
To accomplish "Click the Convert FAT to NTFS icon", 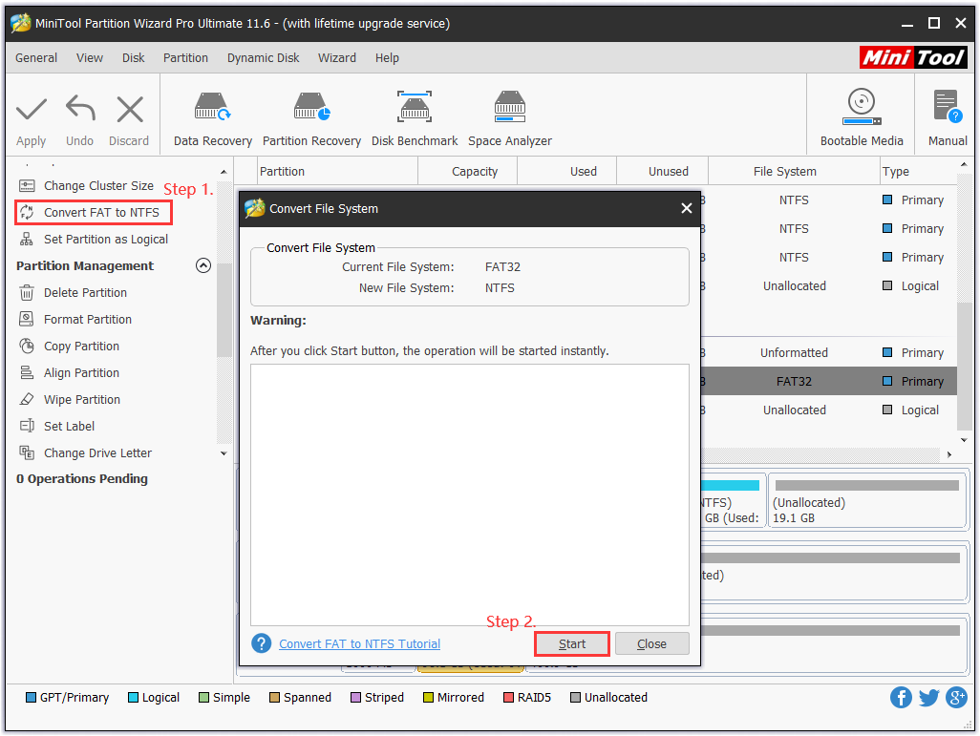I will tap(27, 213).
